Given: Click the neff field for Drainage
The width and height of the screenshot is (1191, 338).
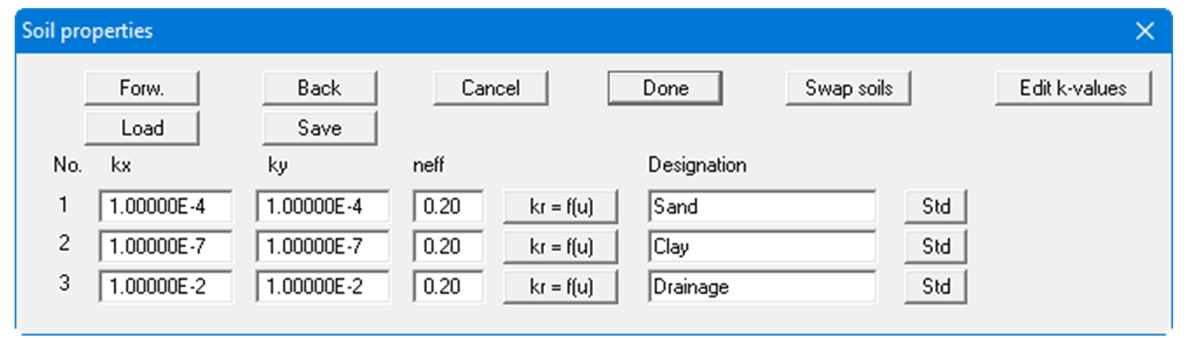Looking at the screenshot, I should tap(448, 287).
